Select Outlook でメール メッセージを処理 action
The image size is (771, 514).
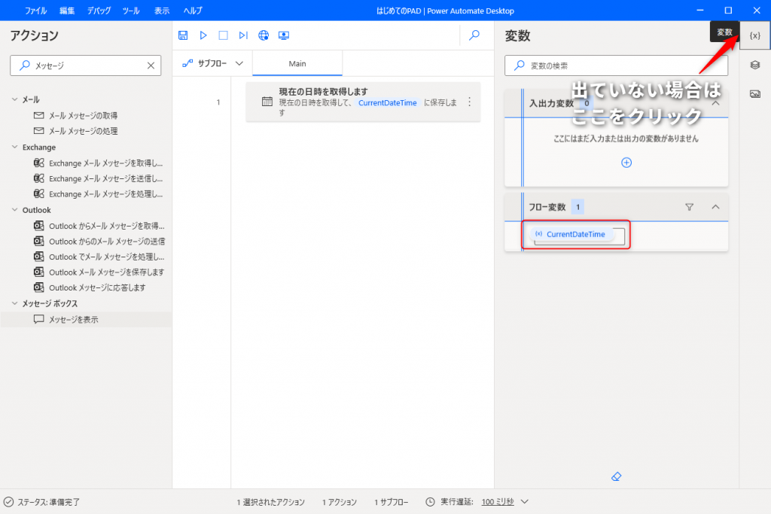[x=99, y=257]
